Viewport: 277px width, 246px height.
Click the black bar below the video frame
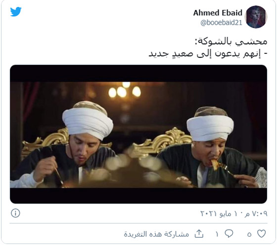point(138,196)
